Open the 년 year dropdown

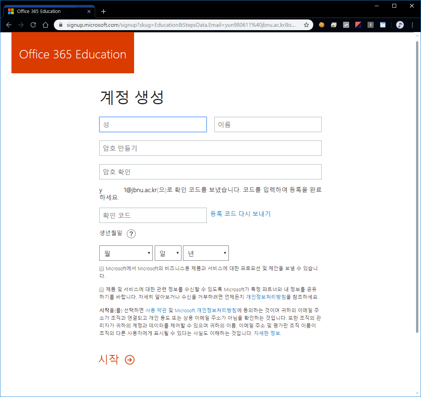pyautogui.click(x=206, y=253)
